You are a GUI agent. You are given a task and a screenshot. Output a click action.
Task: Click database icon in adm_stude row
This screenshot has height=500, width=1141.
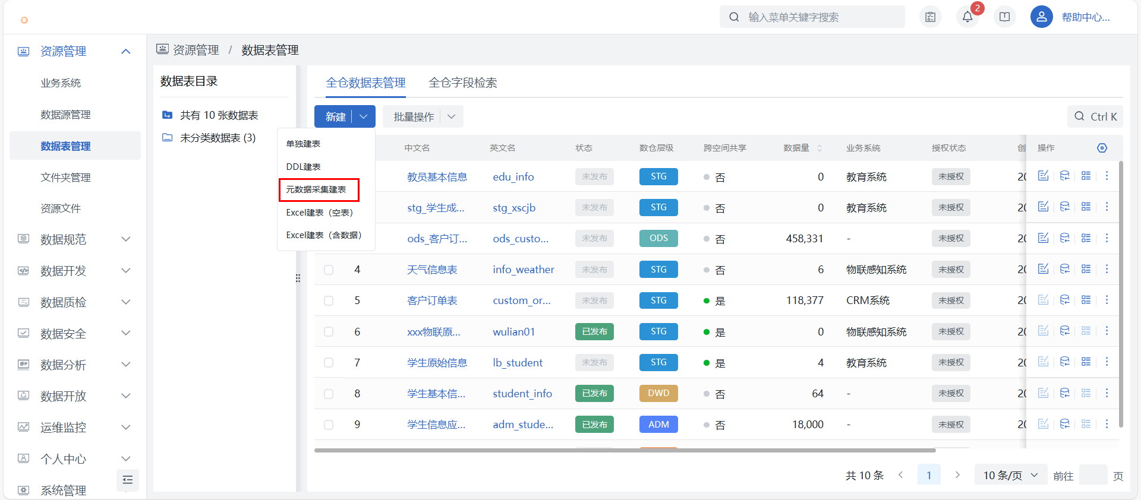[x=1065, y=424]
